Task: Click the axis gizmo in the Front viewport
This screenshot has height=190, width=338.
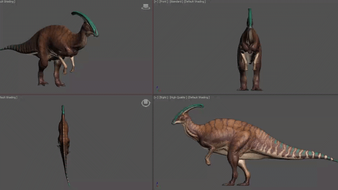Action: point(158,89)
